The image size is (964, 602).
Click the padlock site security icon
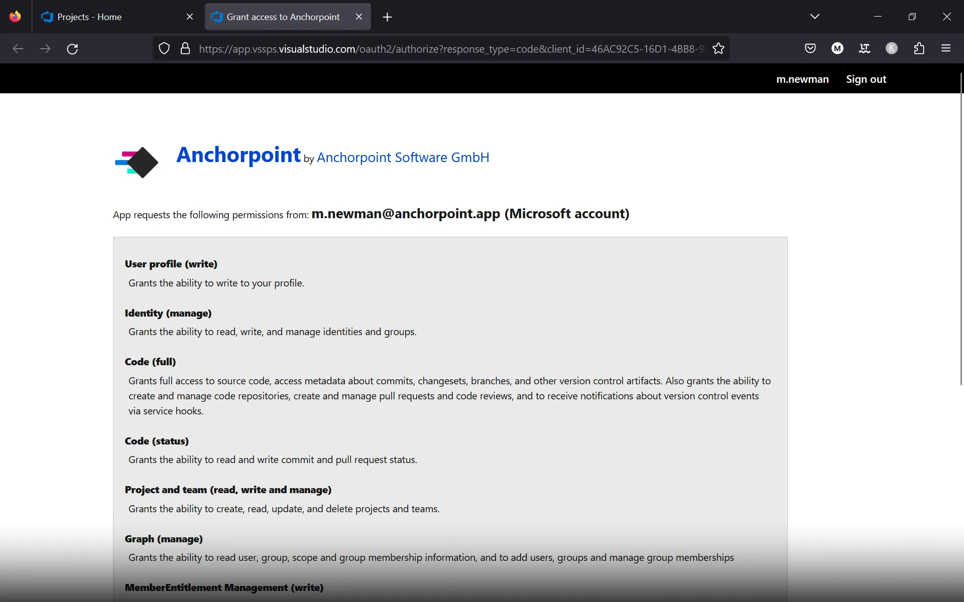pyautogui.click(x=185, y=48)
